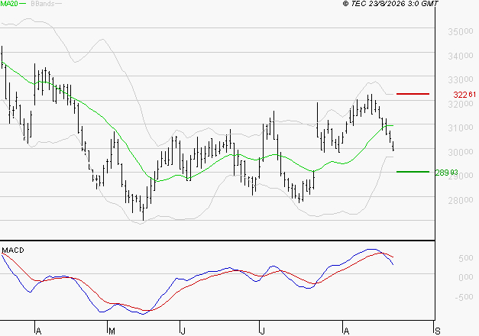
Task: Click the 31000 price axis label
Action: [x=461, y=128]
